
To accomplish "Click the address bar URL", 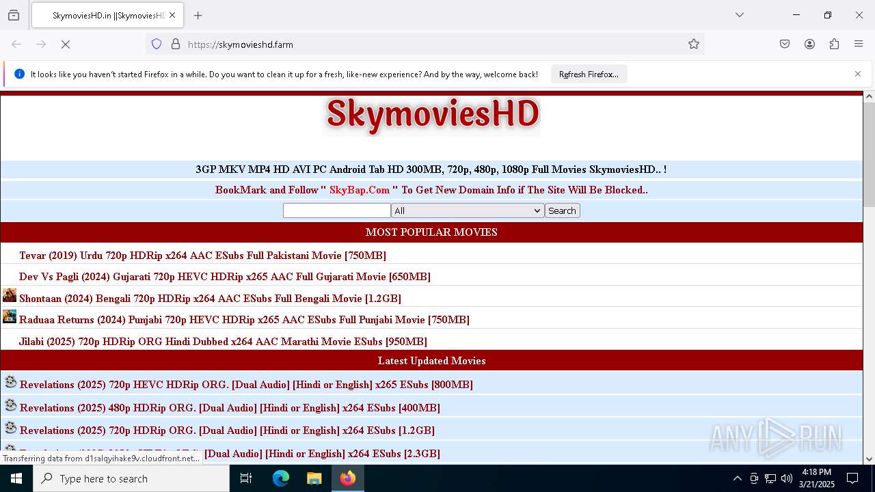I will [x=240, y=44].
